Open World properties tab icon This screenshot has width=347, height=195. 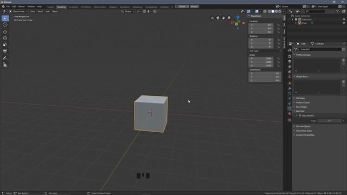[x=290, y=77]
